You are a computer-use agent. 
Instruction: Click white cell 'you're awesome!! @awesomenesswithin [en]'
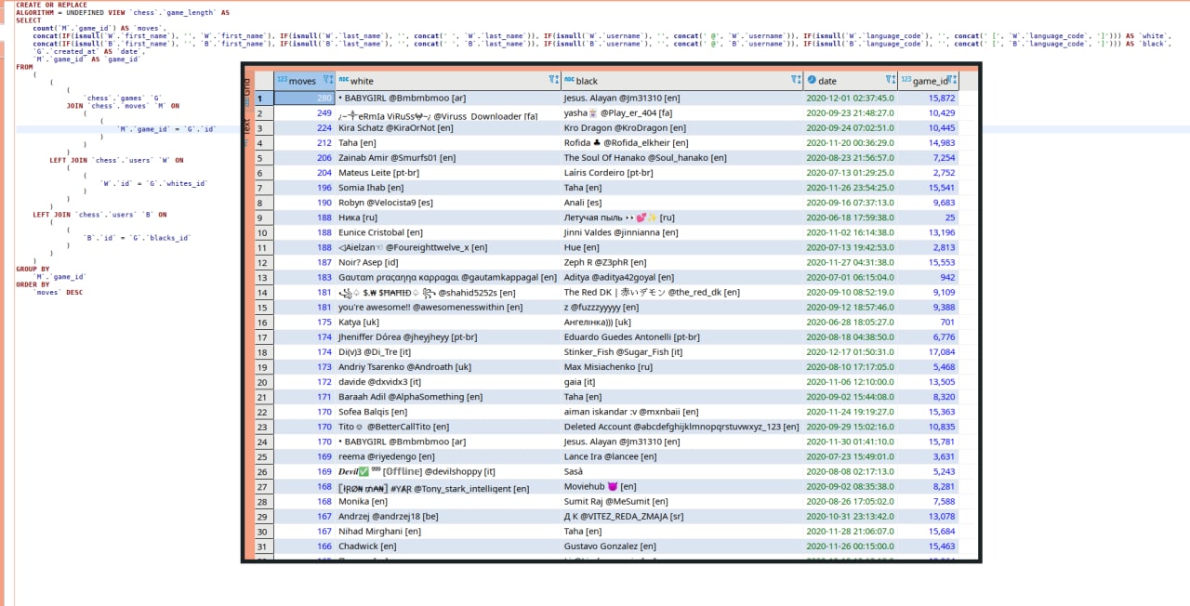click(448, 308)
